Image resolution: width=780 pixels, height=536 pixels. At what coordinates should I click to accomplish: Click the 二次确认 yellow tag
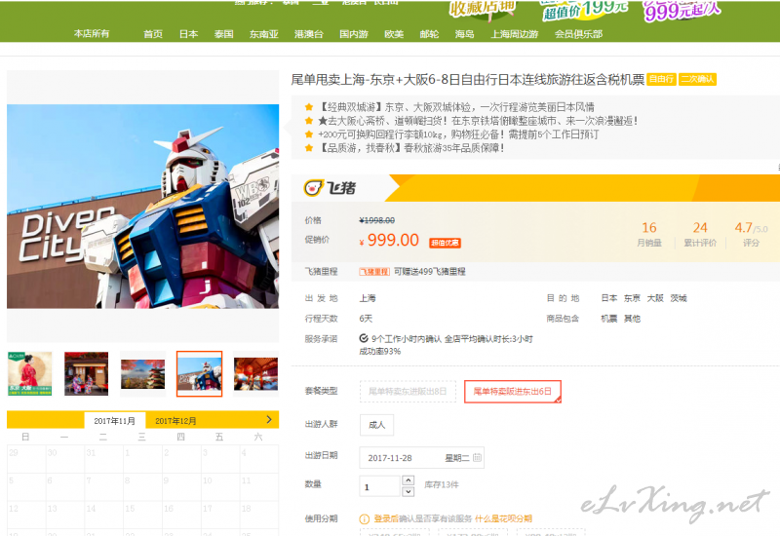(x=697, y=79)
